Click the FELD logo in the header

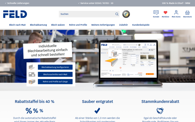(x=15, y=14)
